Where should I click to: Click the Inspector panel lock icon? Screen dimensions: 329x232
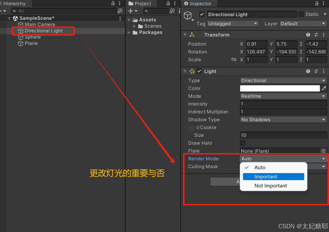click(317, 3)
